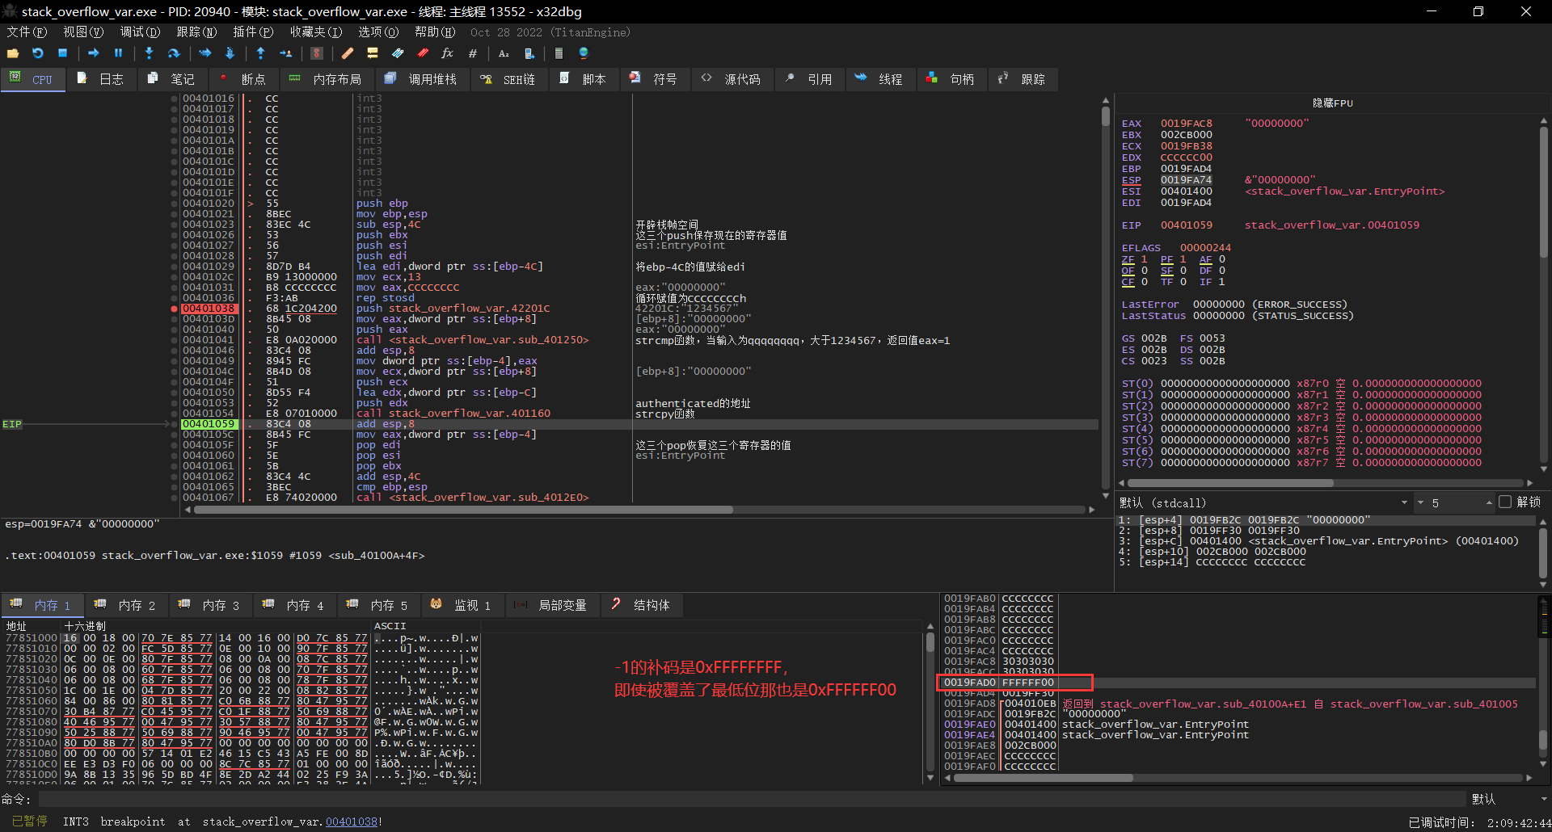Click the Run arrow toolbar icon
The image size is (1552, 832).
(94, 53)
